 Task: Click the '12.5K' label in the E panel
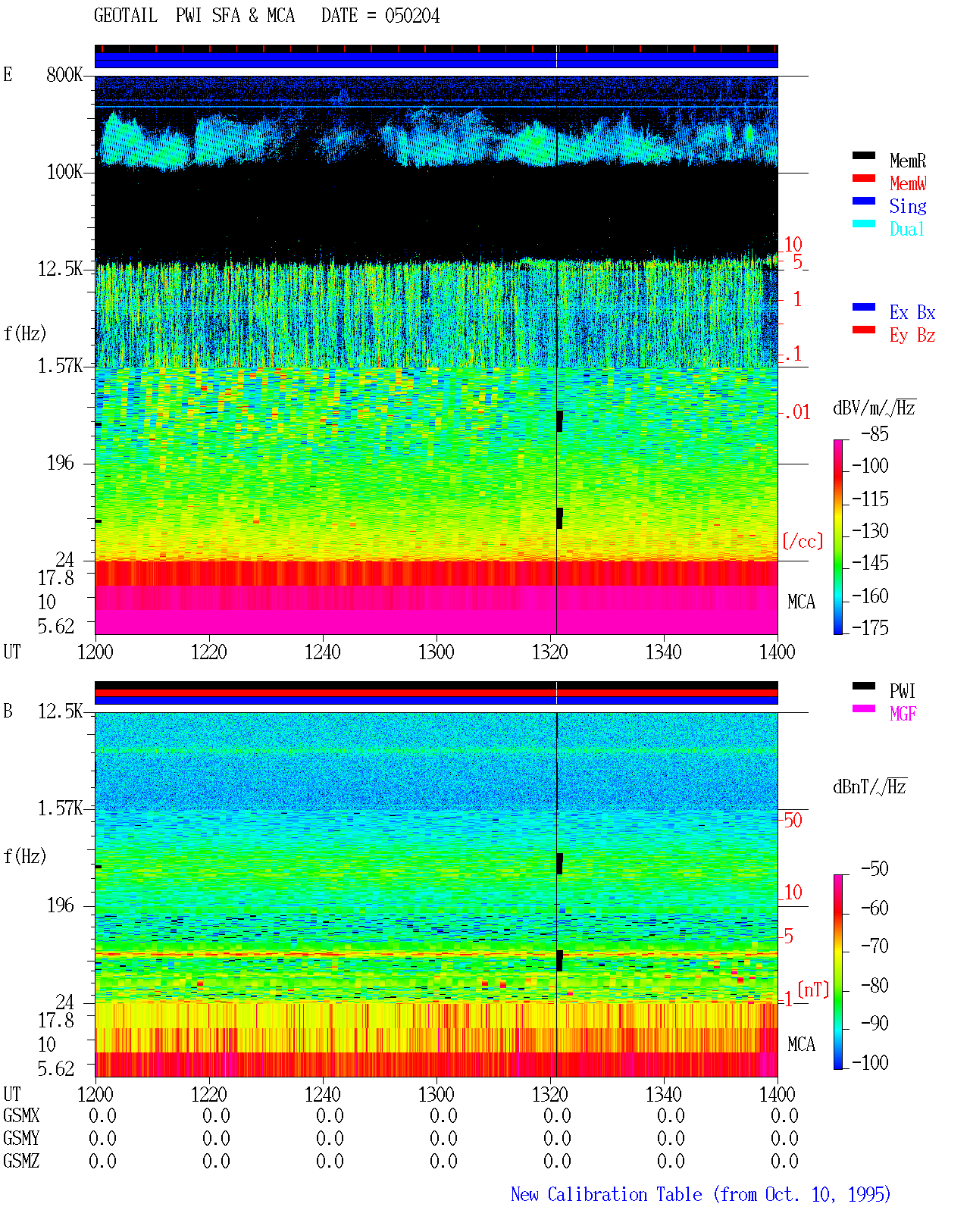point(60,269)
